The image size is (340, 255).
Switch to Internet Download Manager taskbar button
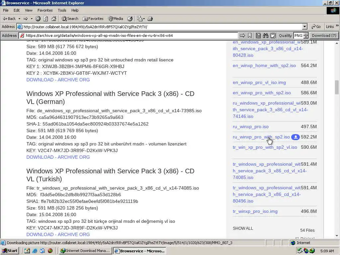pos(85,251)
